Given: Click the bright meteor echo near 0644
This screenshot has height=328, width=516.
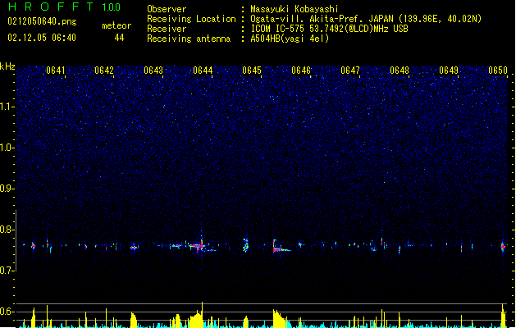Looking at the screenshot, I should [x=198, y=245].
